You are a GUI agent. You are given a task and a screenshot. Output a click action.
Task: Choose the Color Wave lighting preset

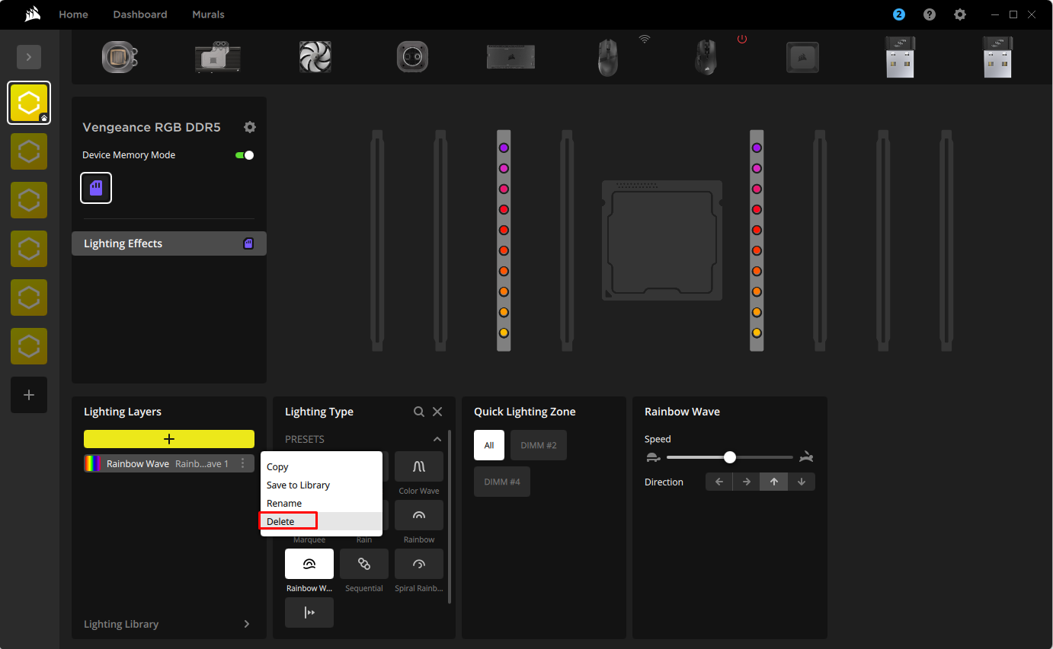(x=419, y=466)
